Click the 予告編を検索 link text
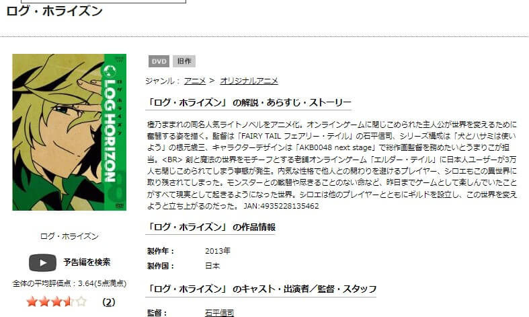Screen dimensions: 529x317 pyautogui.click(x=87, y=262)
